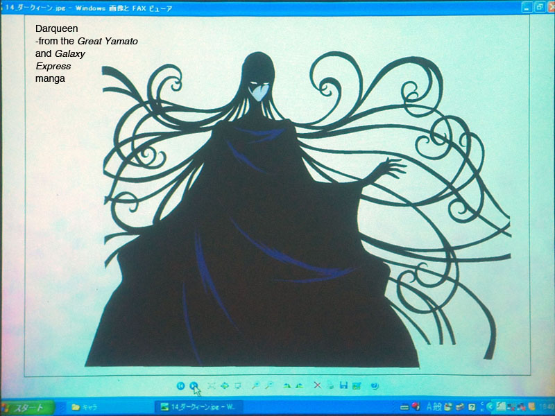The height and width of the screenshot is (416, 555).
Task: Print the current image
Action: [330, 385]
